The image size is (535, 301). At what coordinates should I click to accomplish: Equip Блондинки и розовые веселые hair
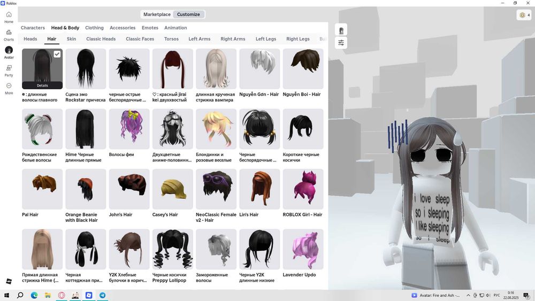tap(216, 129)
